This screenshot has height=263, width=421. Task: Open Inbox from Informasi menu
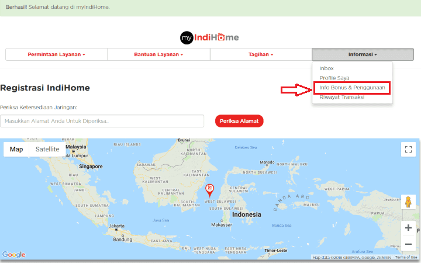point(326,68)
